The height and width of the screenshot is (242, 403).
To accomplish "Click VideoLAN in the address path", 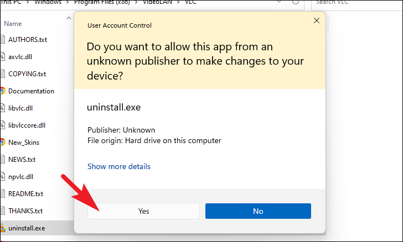I will (157, 2).
